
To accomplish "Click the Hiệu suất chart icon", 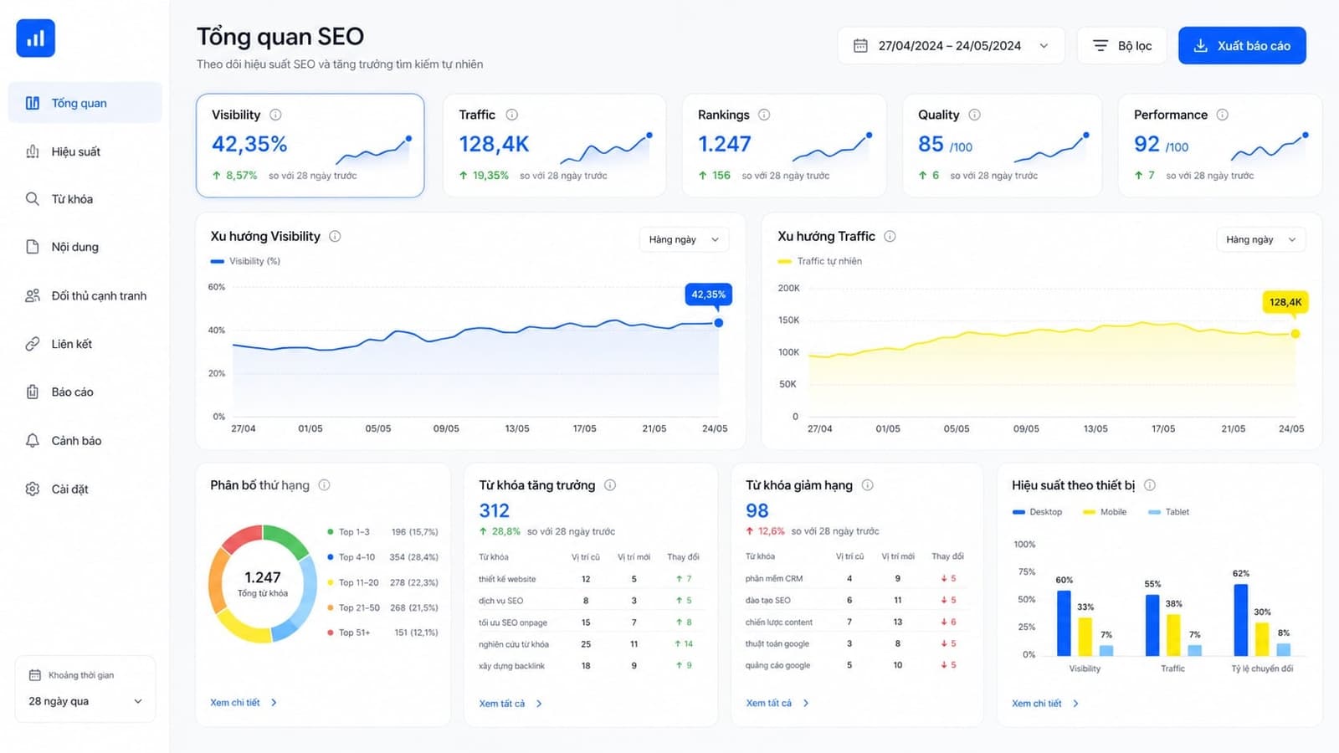I will coord(33,151).
